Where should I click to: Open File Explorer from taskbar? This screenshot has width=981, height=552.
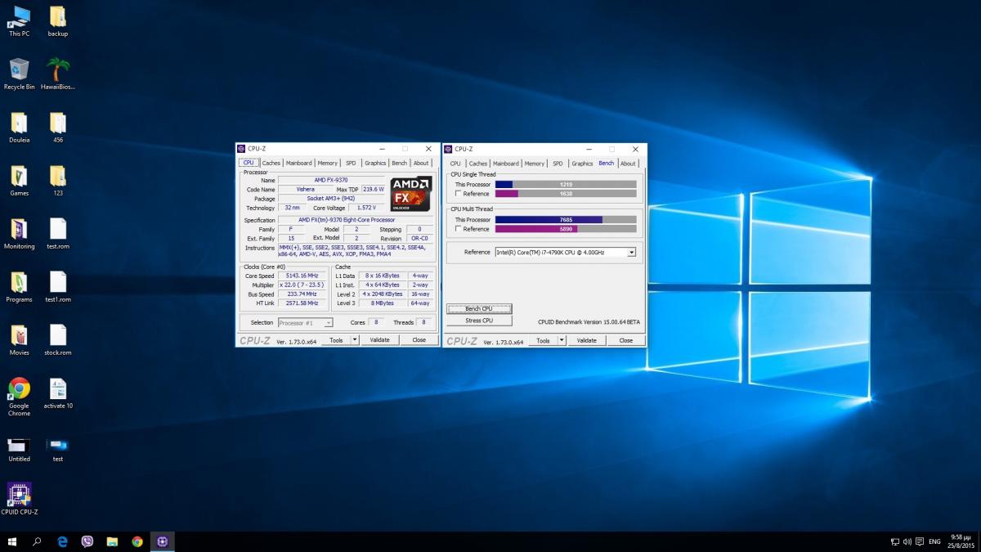pos(112,541)
